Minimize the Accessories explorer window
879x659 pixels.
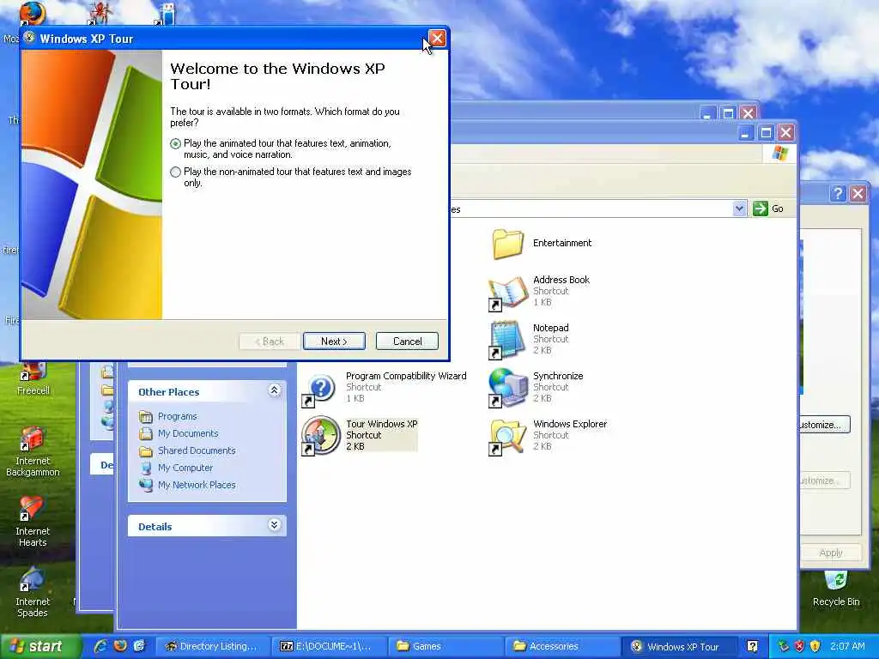coord(746,133)
